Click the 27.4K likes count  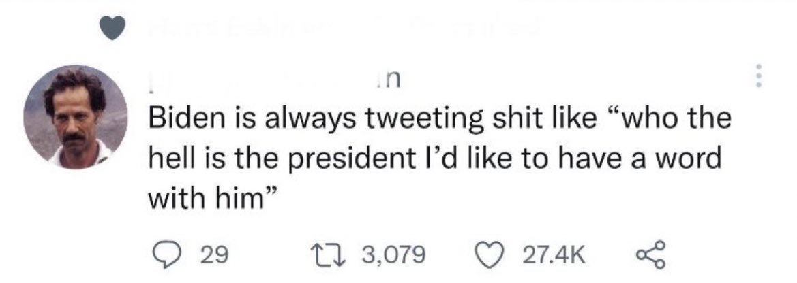click(x=554, y=255)
